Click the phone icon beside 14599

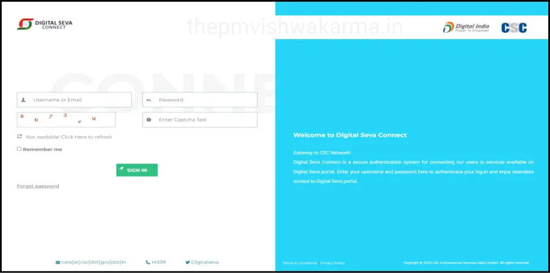tap(148, 262)
